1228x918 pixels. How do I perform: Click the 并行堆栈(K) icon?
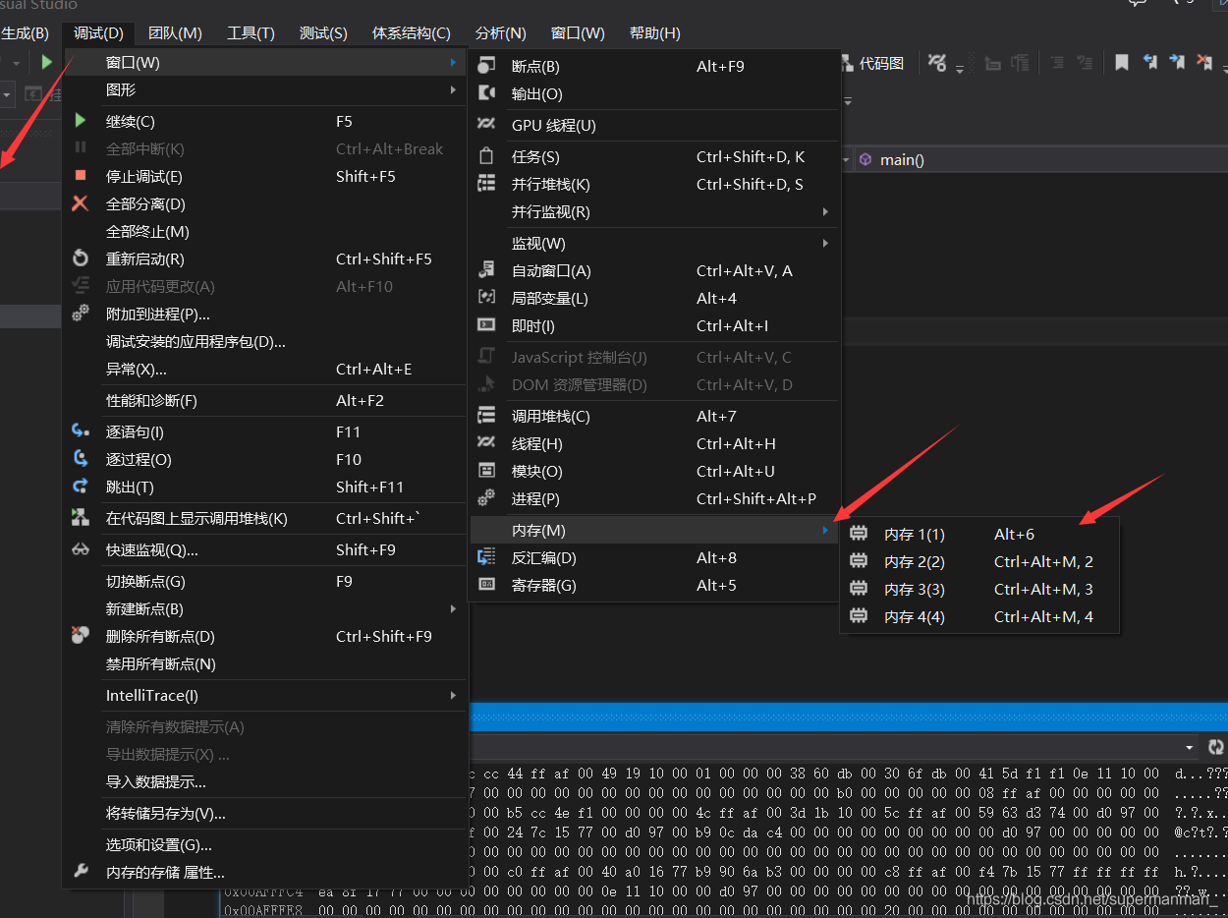click(x=486, y=184)
